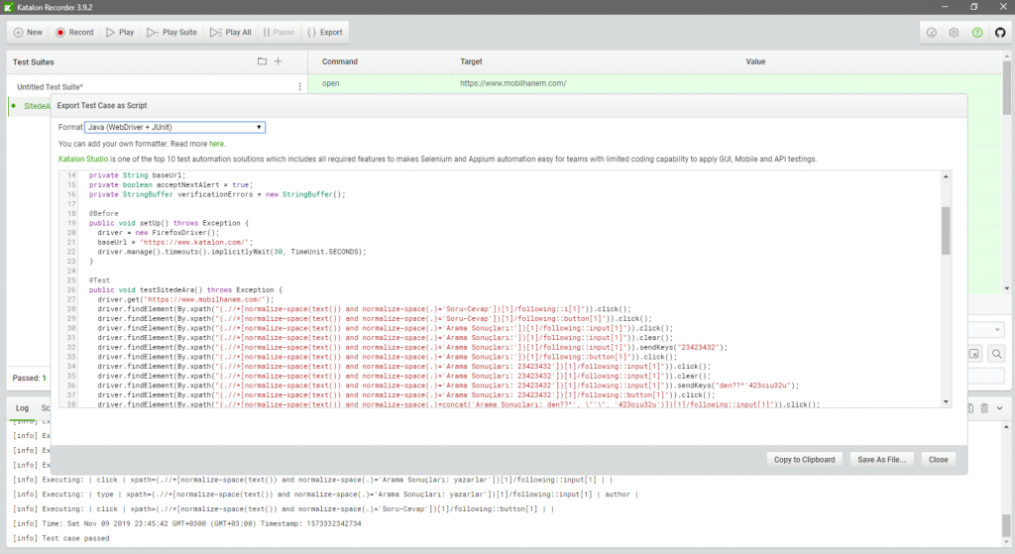
Task: Click the Record button in toolbar
Action: coord(74,33)
